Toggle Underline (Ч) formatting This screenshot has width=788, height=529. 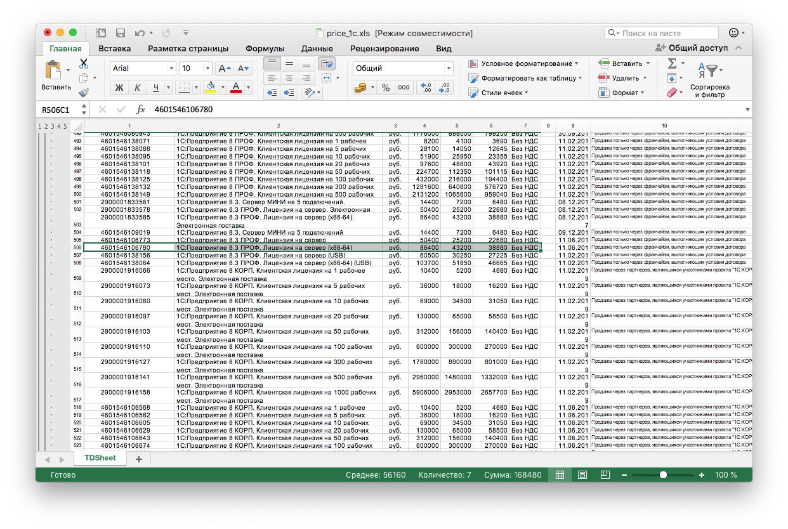tap(155, 88)
